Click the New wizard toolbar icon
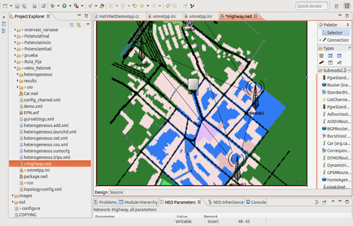The width and height of the screenshot is (353, 226). [5, 6]
